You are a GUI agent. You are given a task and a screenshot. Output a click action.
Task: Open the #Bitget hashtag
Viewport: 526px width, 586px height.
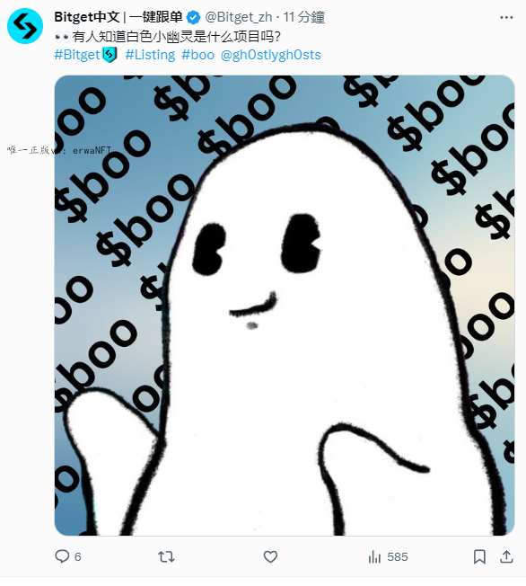[x=77, y=55]
